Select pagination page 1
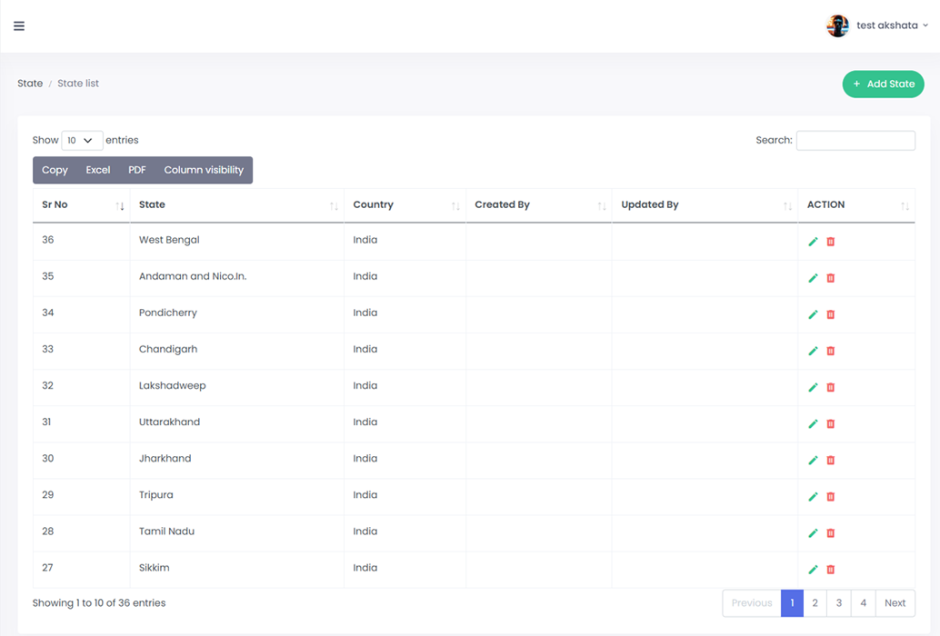This screenshot has width=940, height=636. (x=792, y=603)
